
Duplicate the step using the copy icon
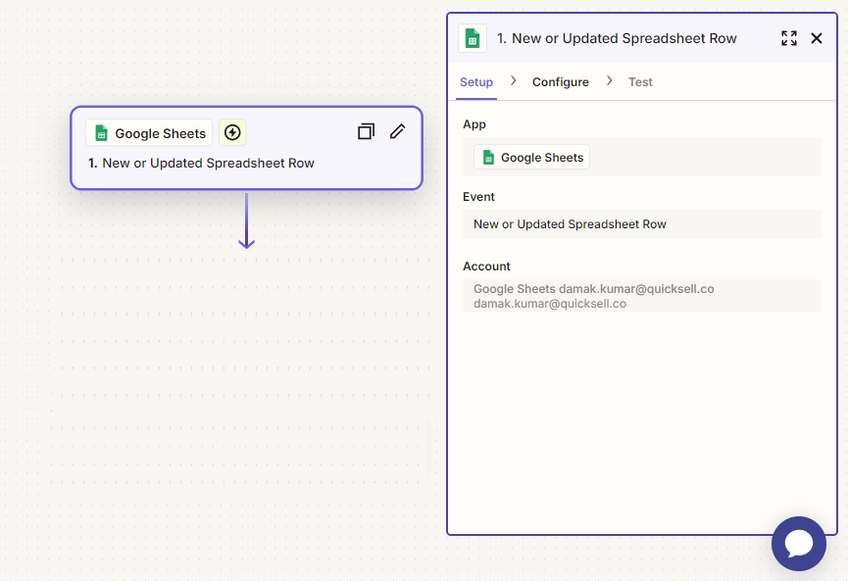click(366, 131)
